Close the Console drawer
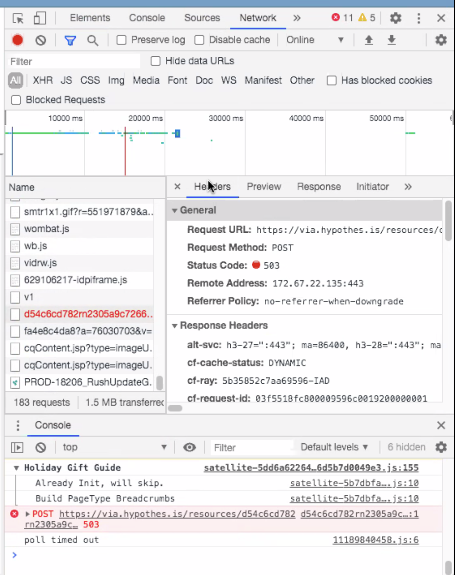Viewport: 455px width, 575px height. (x=441, y=425)
